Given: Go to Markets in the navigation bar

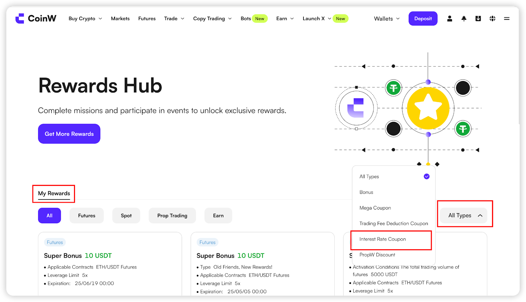Looking at the screenshot, I should (x=120, y=19).
